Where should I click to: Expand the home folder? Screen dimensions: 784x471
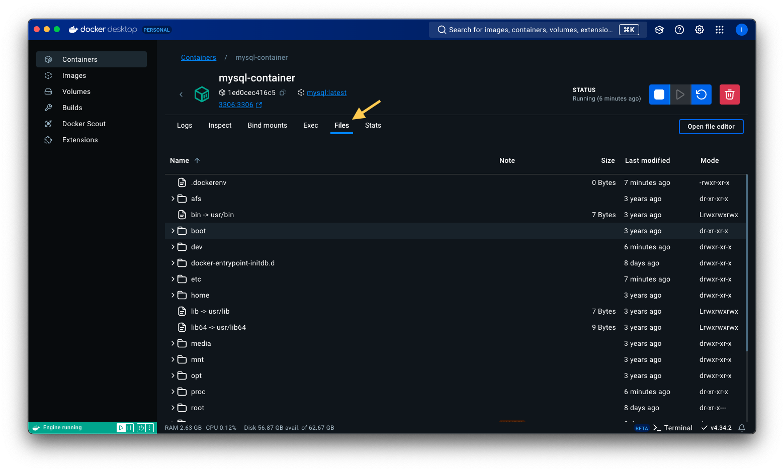[x=172, y=295]
